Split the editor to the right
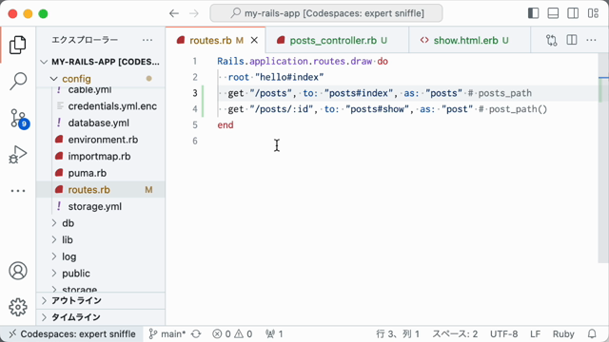The width and height of the screenshot is (609, 342). (572, 40)
